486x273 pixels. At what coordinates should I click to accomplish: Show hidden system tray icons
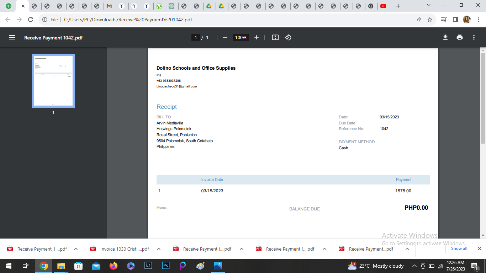414,266
